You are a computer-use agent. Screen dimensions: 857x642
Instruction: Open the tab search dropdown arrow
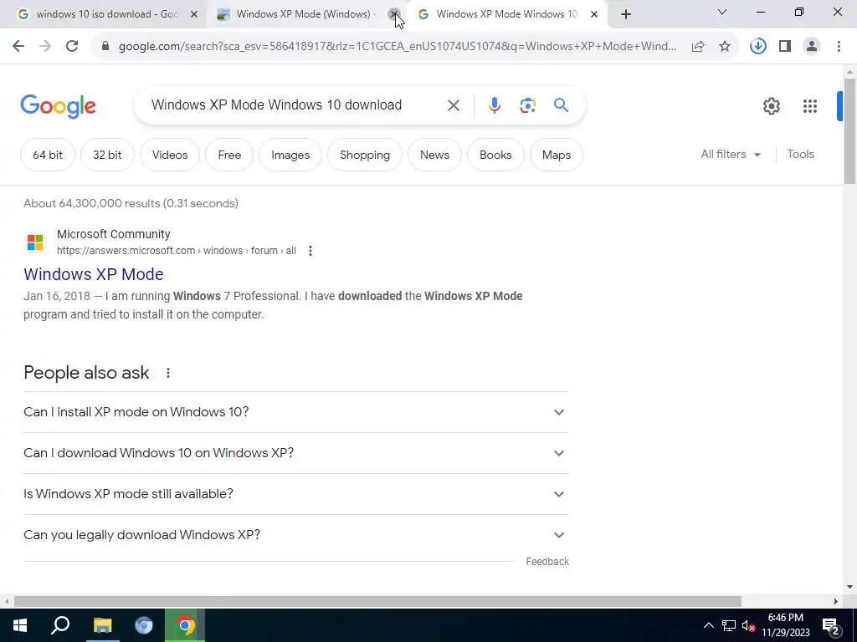pos(722,12)
